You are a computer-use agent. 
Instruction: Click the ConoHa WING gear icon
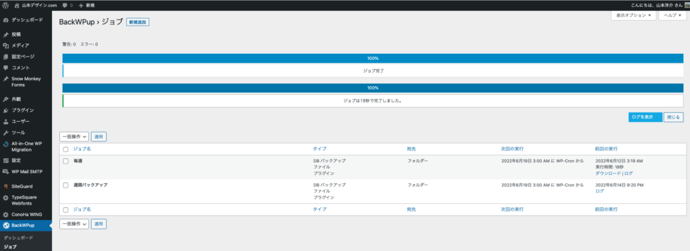(5, 215)
